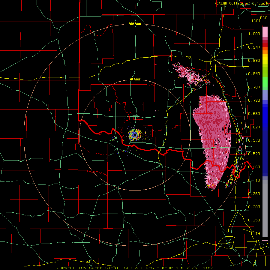Click the gray low-value segment of color bar
The image size is (270, 270).
[265, 208]
